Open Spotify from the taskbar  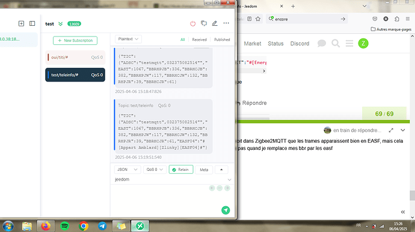coord(64,226)
